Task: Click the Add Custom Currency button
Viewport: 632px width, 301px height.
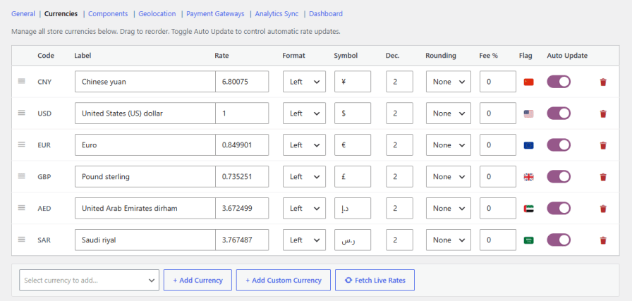Action: tap(284, 280)
